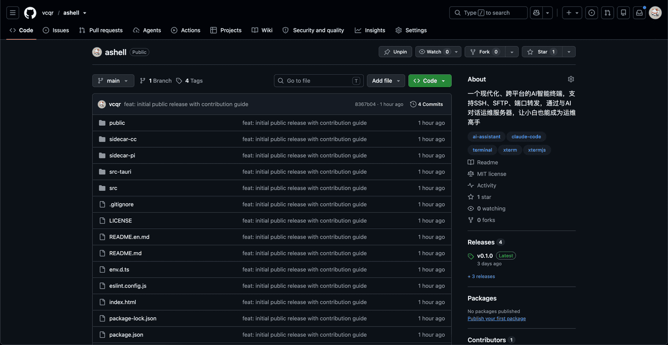Open the MIT license link
This screenshot has height=345, width=668.
click(x=487, y=174)
